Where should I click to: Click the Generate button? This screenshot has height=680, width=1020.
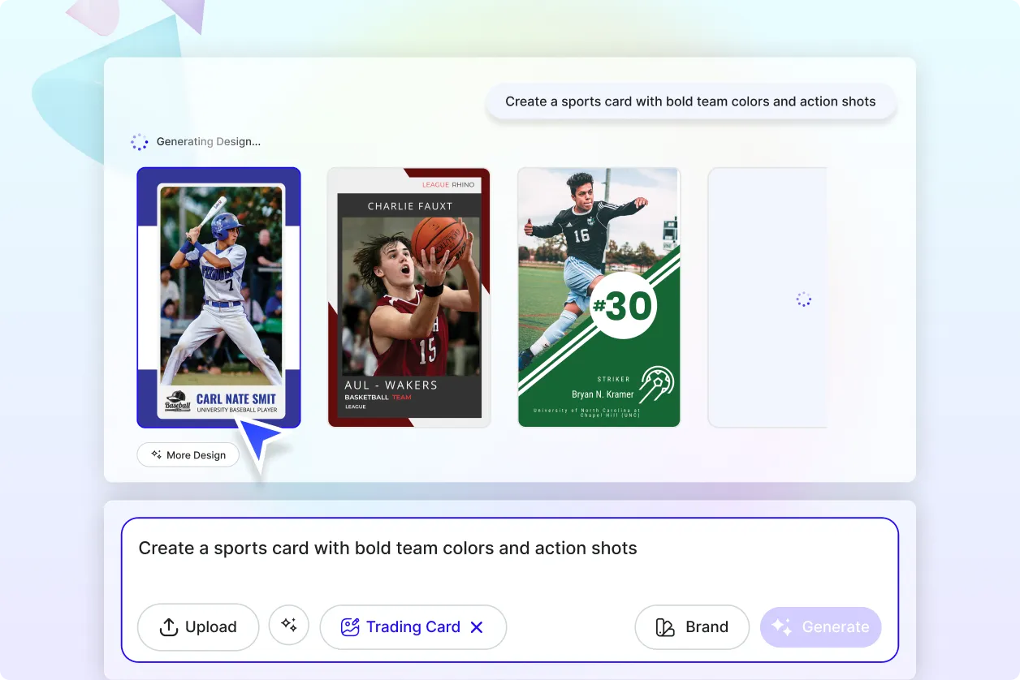pyautogui.click(x=820, y=627)
